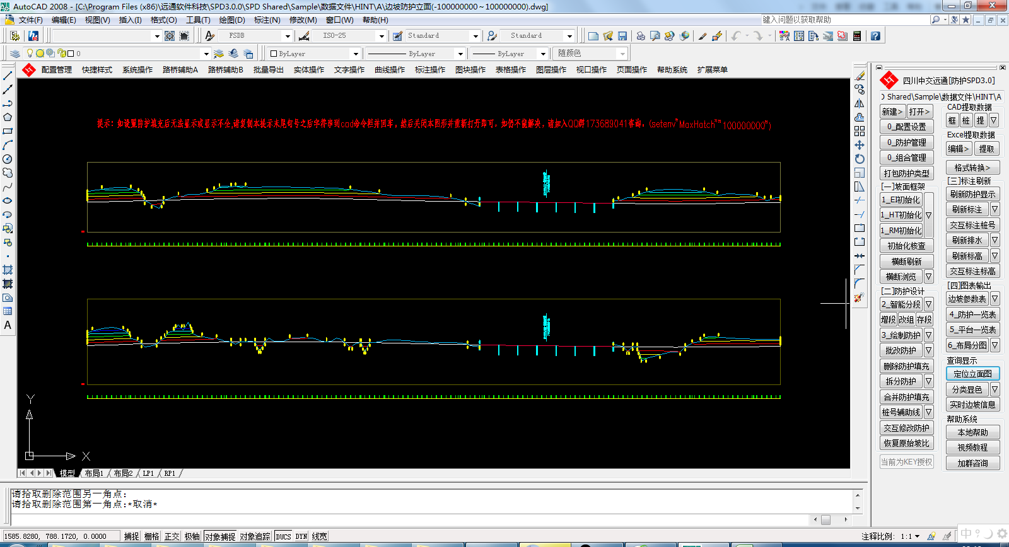Expand dropdown arrow next to 2_智能分段
The height and width of the screenshot is (547, 1009).
click(x=929, y=304)
